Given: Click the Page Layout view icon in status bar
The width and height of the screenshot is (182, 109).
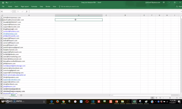Looking at the screenshot, I should point(156,98).
